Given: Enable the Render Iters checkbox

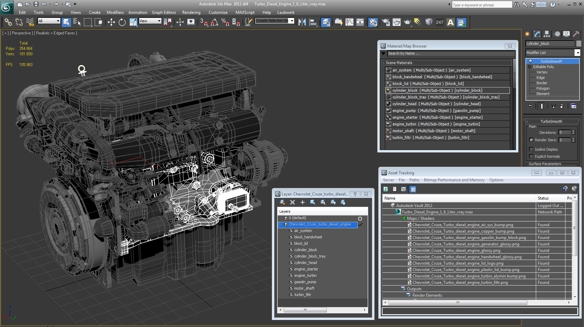Looking at the screenshot, I should (531, 140).
